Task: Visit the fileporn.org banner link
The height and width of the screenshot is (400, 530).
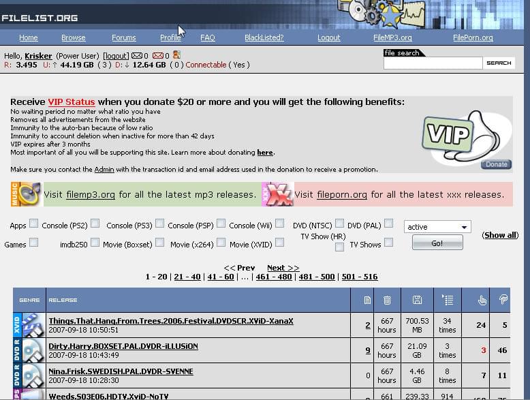Action: [342, 194]
